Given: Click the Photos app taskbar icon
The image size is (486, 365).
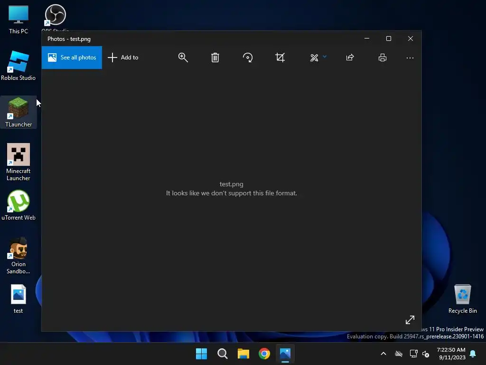Looking at the screenshot, I should [285, 354].
